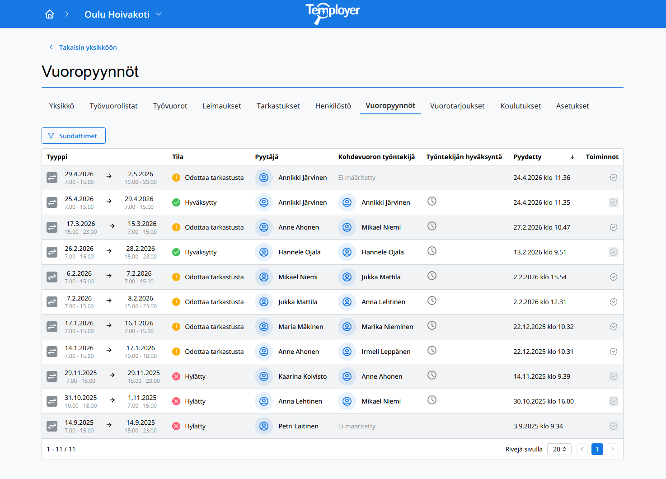
Task: Click target employee avatar of Anna Lehtinen
Action: [x=347, y=302]
